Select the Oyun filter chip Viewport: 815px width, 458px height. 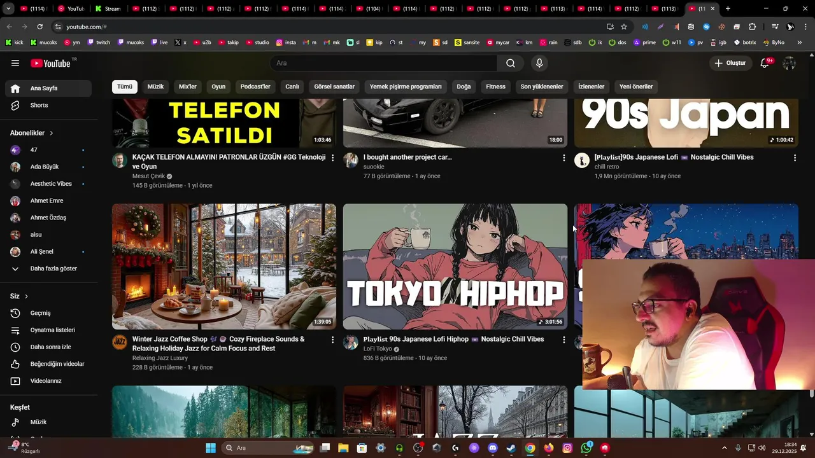pyautogui.click(x=218, y=87)
